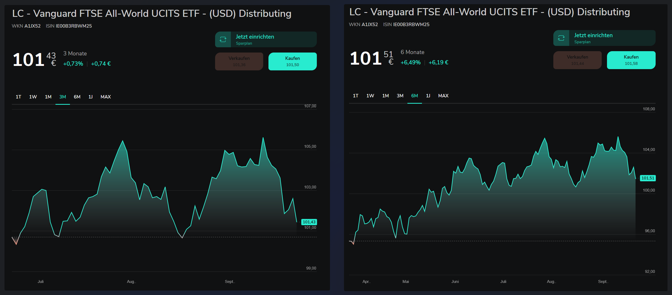Click the 'Apr..' month label on right chart
Image resolution: width=672 pixels, height=295 pixels.
point(366,282)
